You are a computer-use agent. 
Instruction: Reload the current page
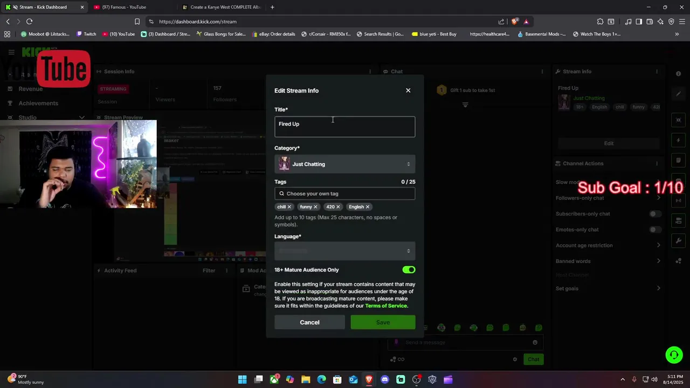click(29, 22)
